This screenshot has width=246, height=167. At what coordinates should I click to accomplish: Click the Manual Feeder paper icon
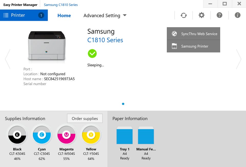click(146, 135)
